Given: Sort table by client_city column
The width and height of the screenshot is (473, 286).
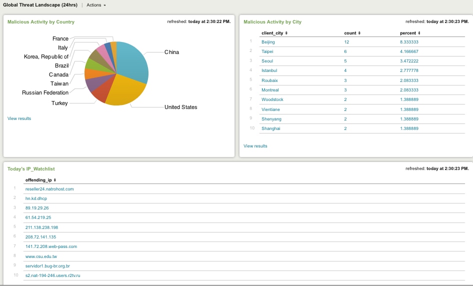Looking at the screenshot, I should 274,33.
